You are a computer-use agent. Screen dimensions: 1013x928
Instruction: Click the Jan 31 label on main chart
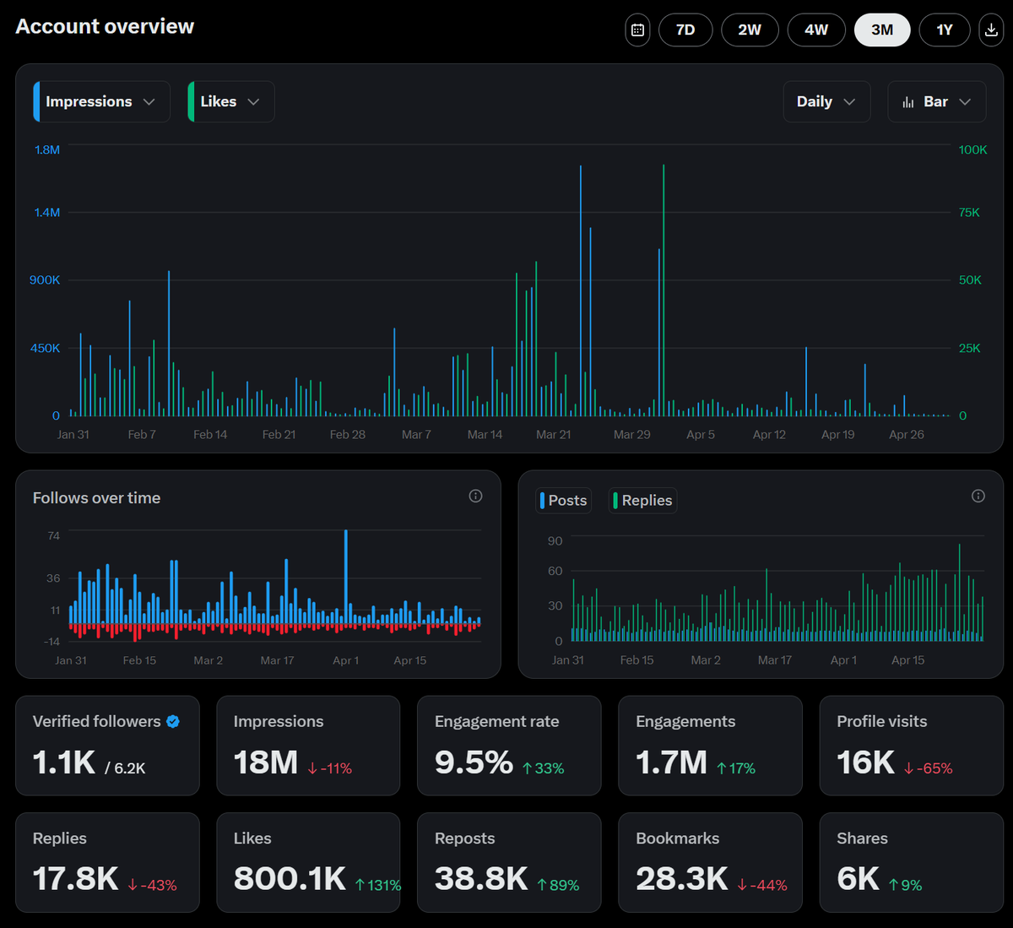(x=73, y=434)
